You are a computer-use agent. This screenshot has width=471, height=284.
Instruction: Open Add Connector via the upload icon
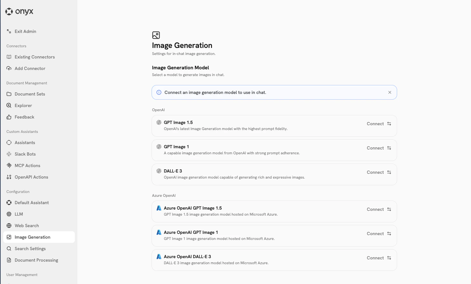(x=9, y=68)
